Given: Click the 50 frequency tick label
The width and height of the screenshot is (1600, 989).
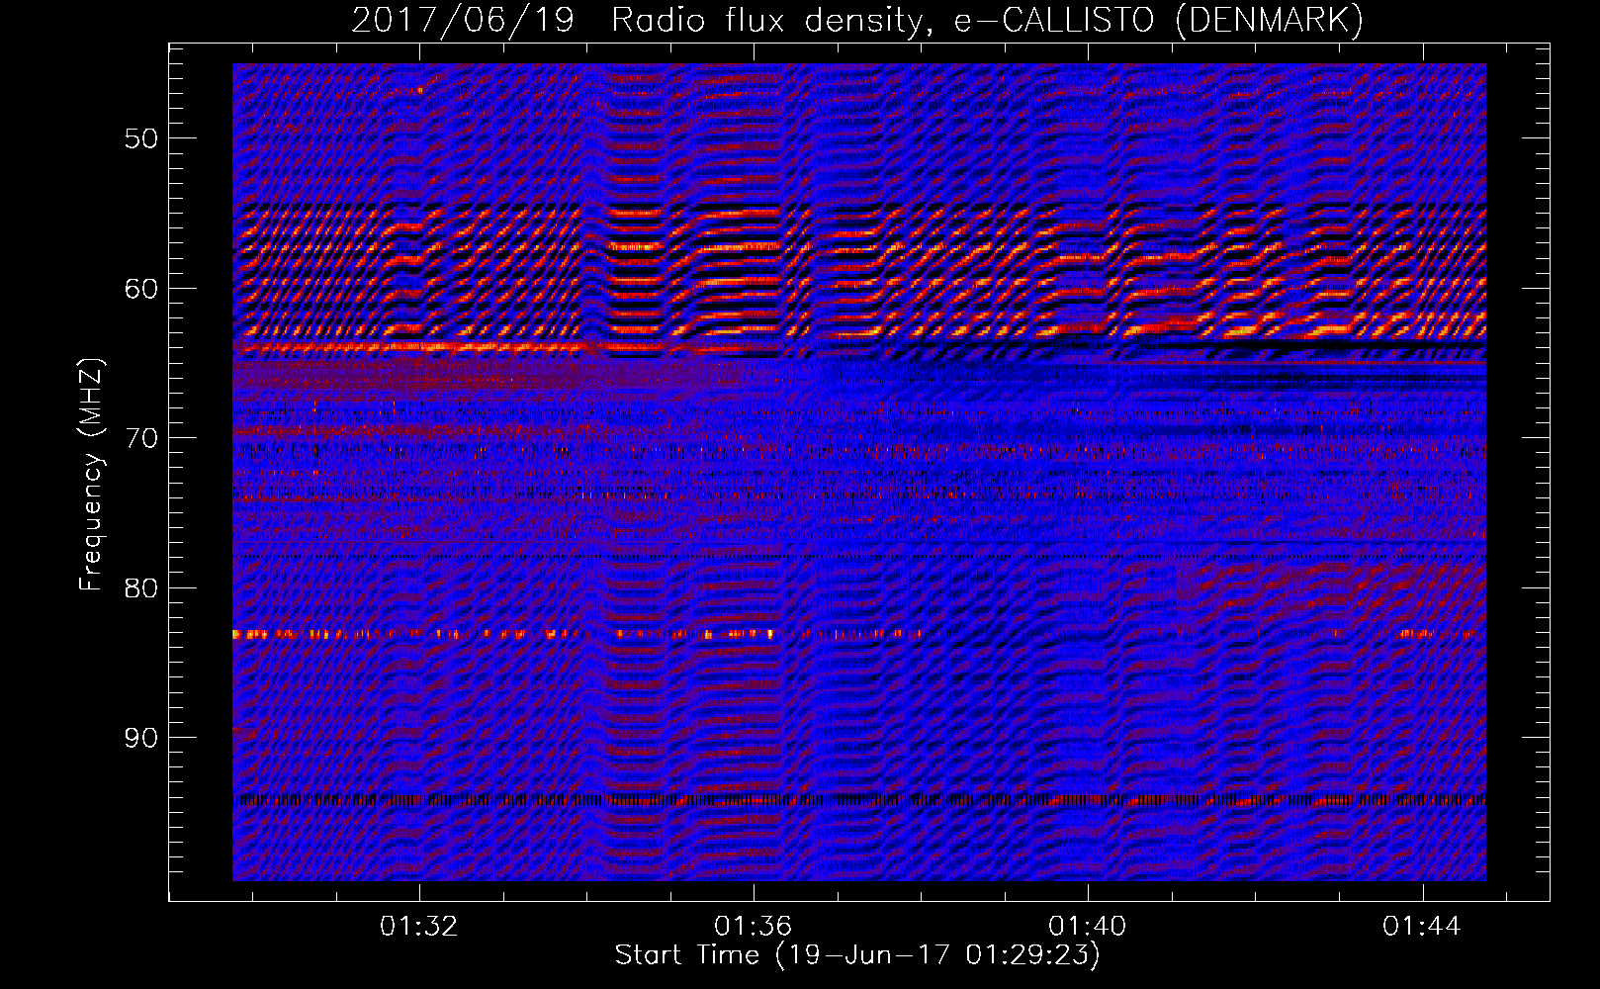Looking at the screenshot, I should click(x=140, y=138).
